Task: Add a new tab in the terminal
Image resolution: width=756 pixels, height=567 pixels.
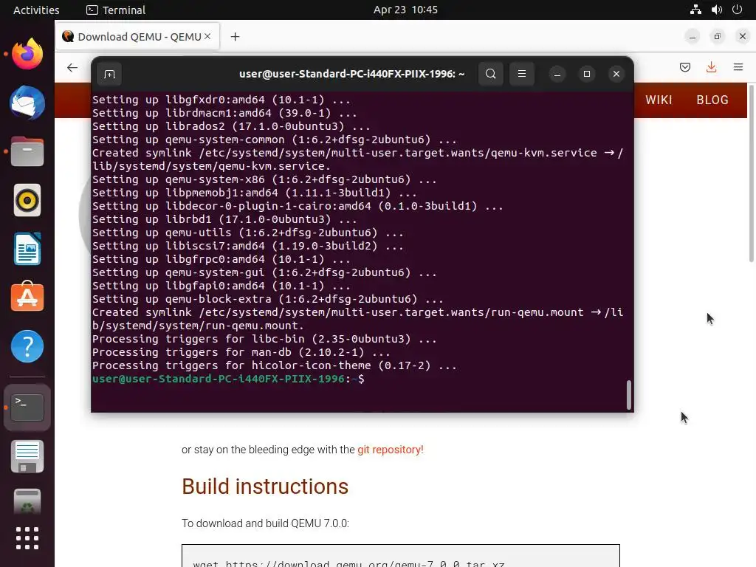Action: [109, 74]
